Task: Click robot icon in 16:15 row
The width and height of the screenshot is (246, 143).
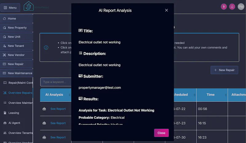Action: tap(44, 123)
